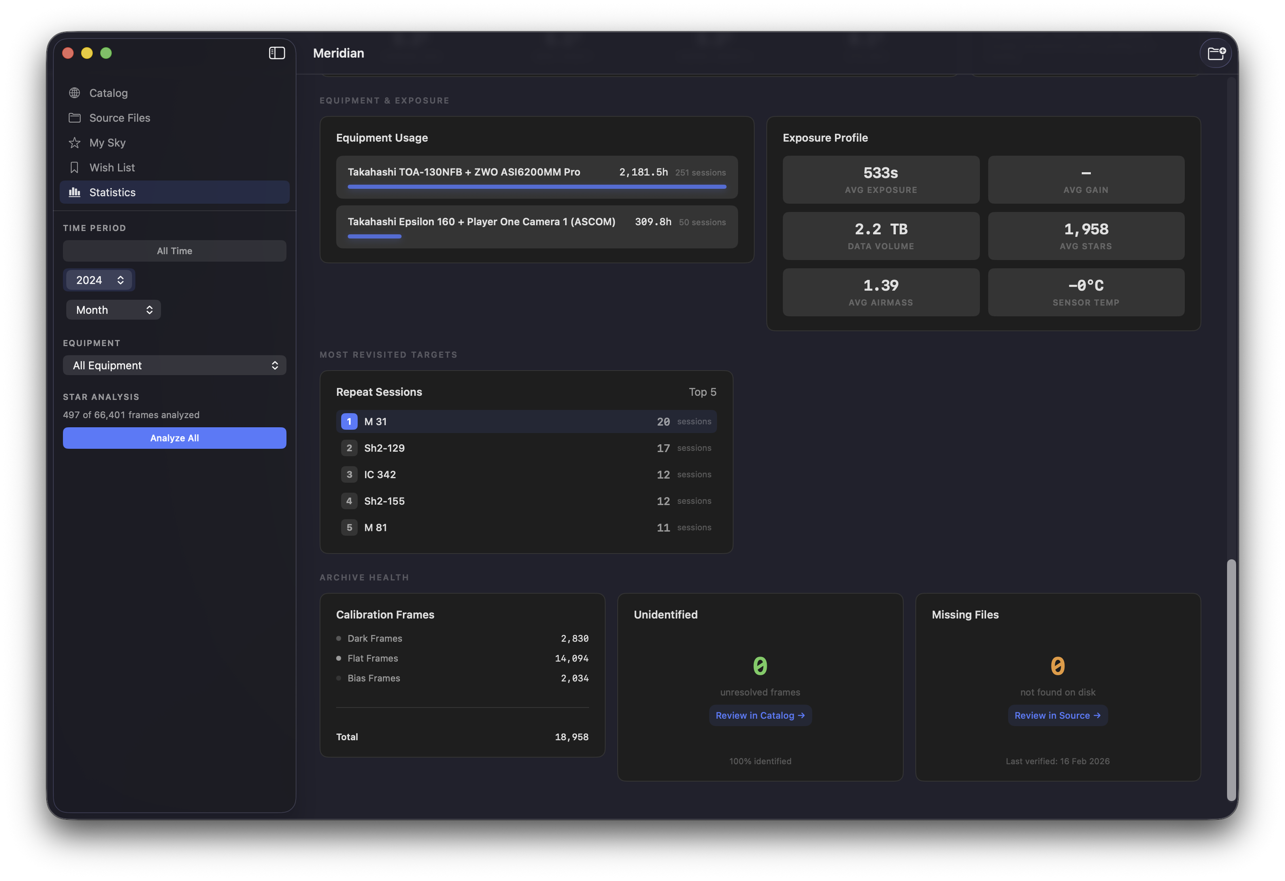Viewport: 1285px width, 881px height.
Task: Open the All Equipment dropdown
Action: point(174,365)
